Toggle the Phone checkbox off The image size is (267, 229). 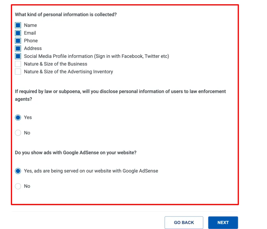(18, 41)
